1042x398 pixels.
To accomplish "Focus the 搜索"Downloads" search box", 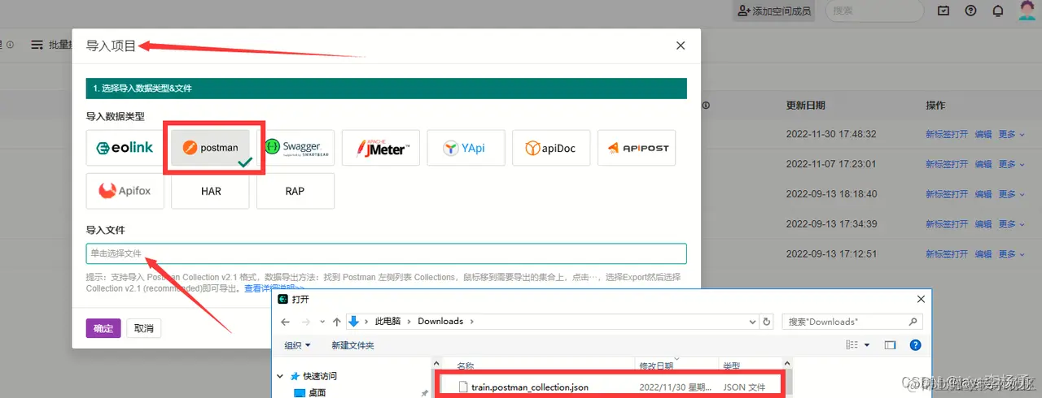I will (852, 322).
